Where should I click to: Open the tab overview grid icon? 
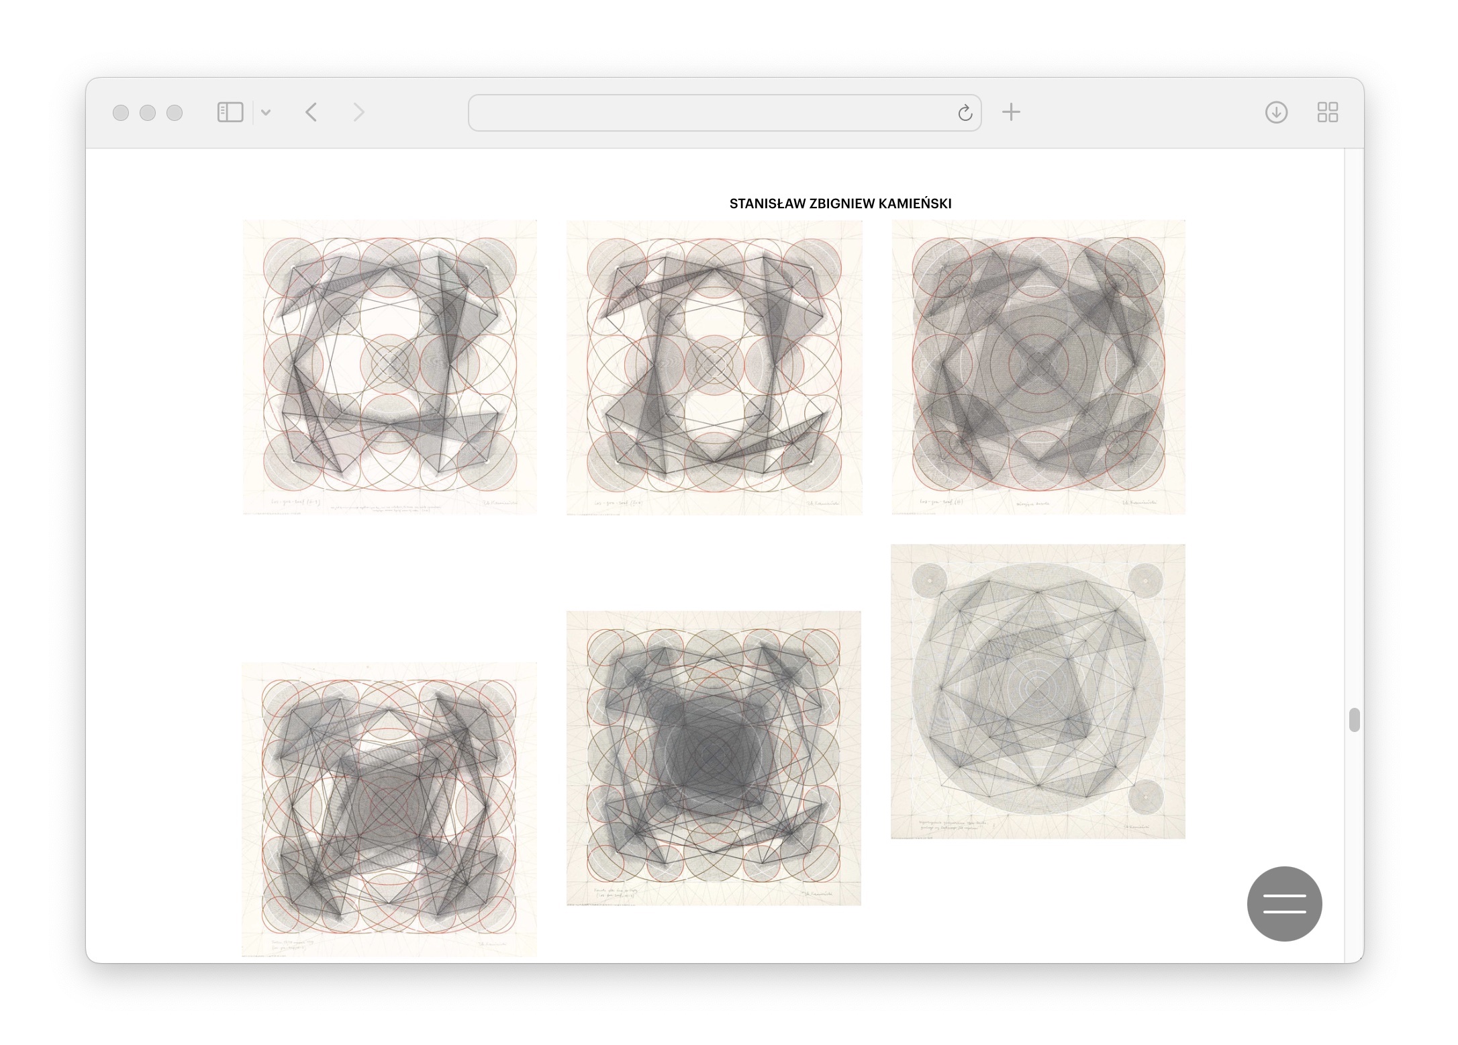pos(1327,112)
